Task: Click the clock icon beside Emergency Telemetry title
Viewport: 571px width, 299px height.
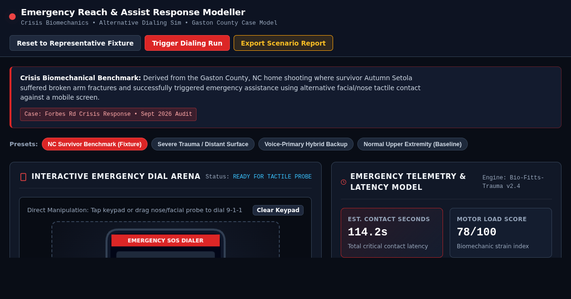Action: (344, 182)
